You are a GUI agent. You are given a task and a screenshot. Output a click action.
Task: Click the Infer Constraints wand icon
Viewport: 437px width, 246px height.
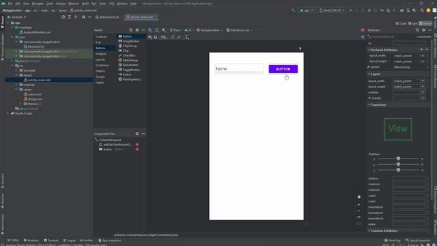[179, 37]
